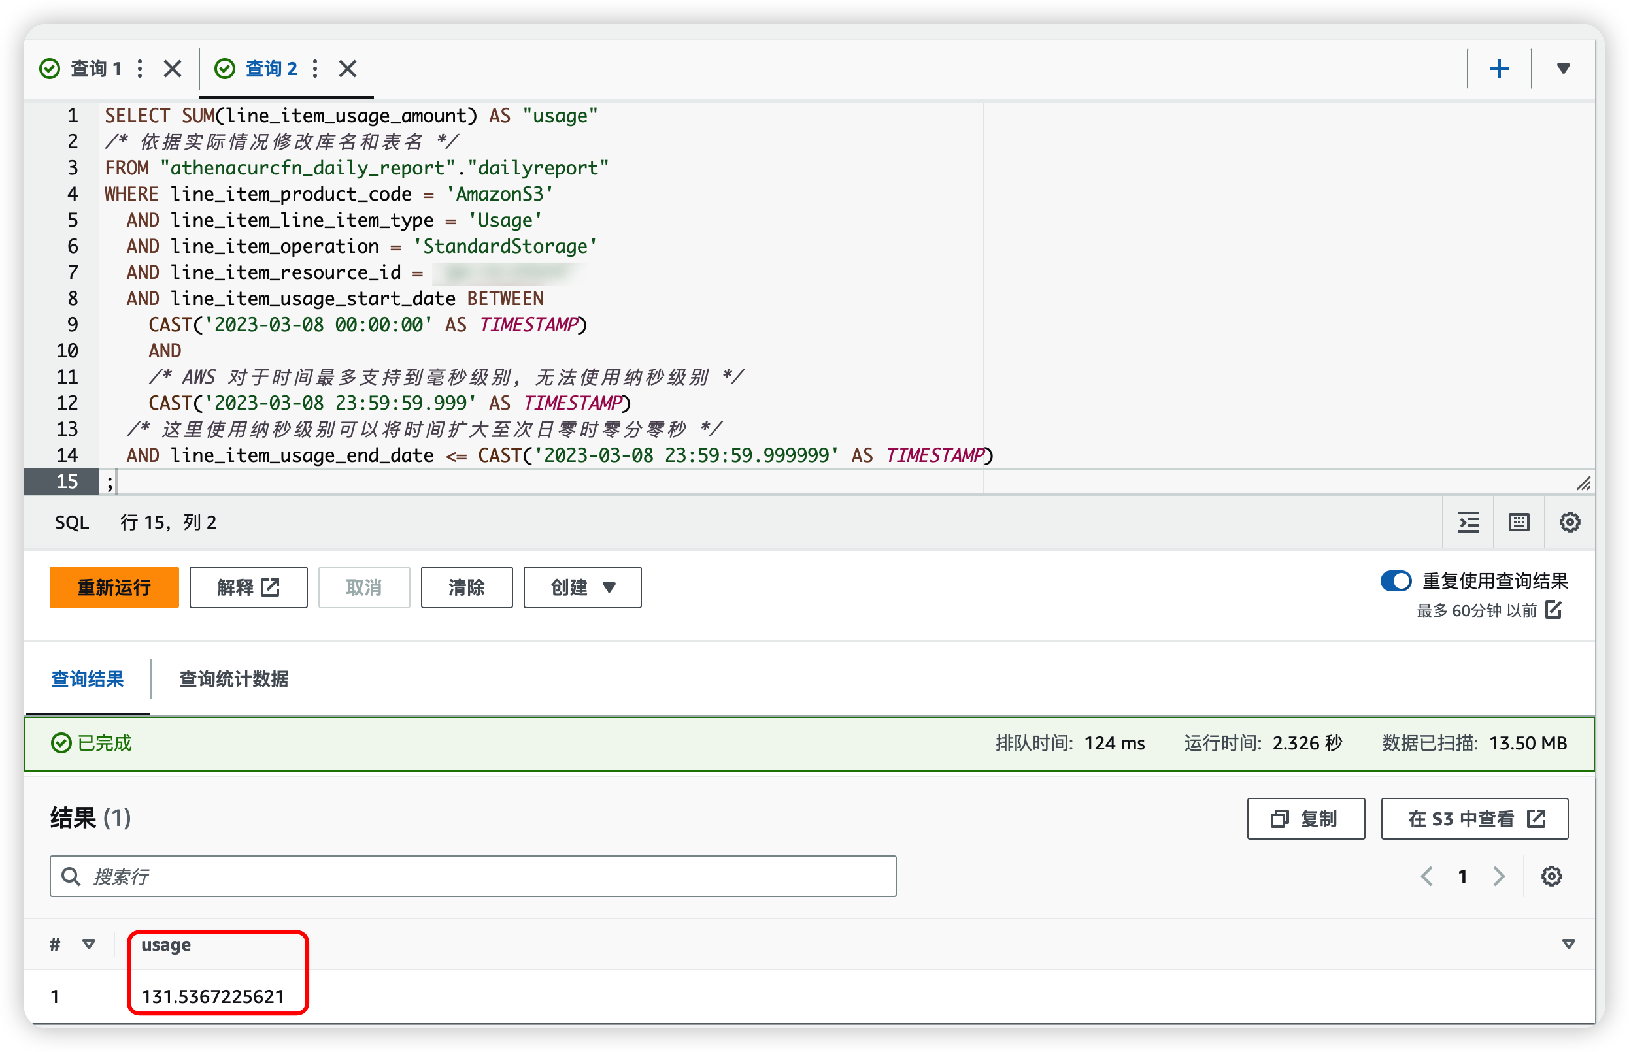Open the 解释 explain link button
This screenshot has width=1629, height=1052.
pos(248,587)
